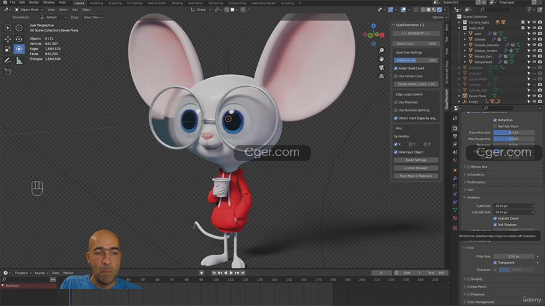This screenshot has height=306, width=545.
Task: Click the << REMESH IT >> button
Action: point(416,33)
